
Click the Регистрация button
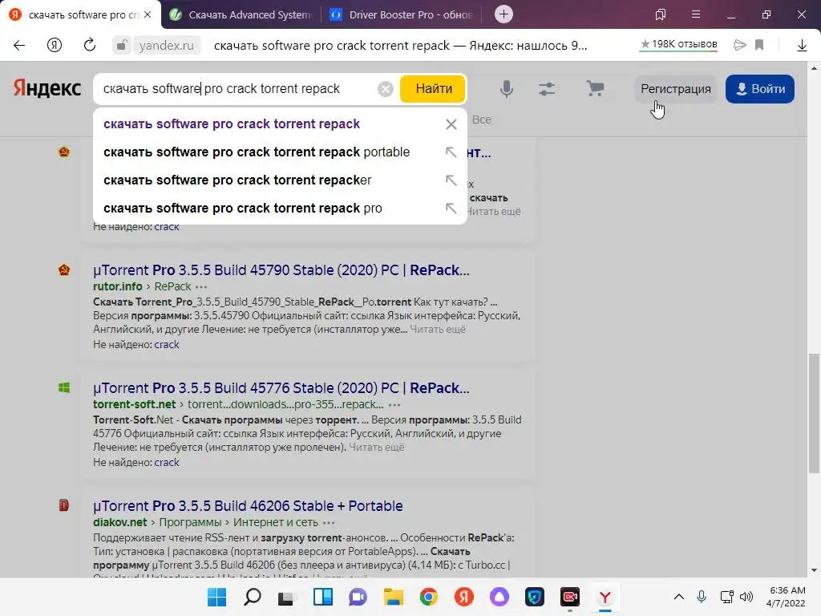(x=675, y=89)
